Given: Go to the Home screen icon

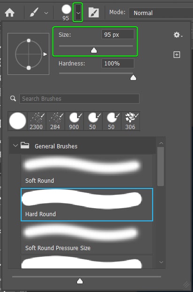Looking at the screenshot, I should point(10,13).
